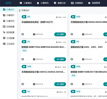Open title 万用表自动化计量-8846A-8845A
The width and height of the screenshot is (107, 99).
tap(89, 22)
